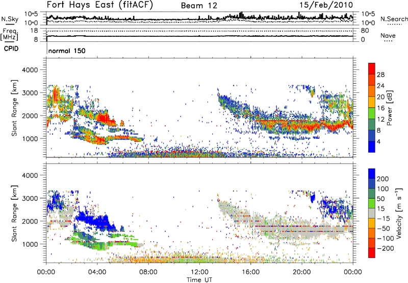Screen dimensions: 408x283
Task: Click the '4' label on the power colorbar
Action: 378,141
